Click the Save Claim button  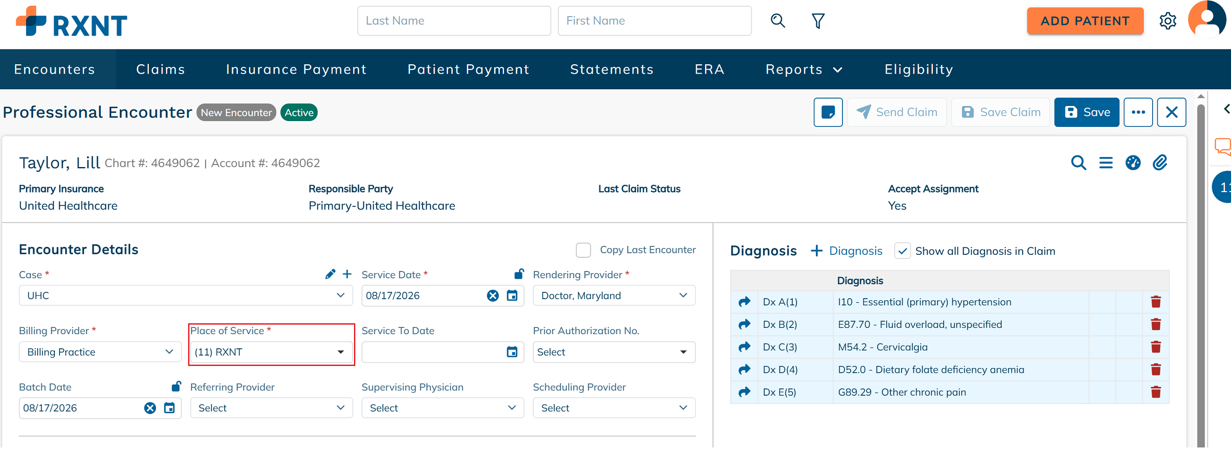[1000, 112]
